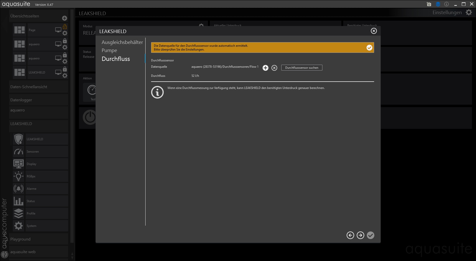The image size is (476, 261).
Task: Open Sensoren in the LEAKSHIELD menu
Action: coord(33,152)
